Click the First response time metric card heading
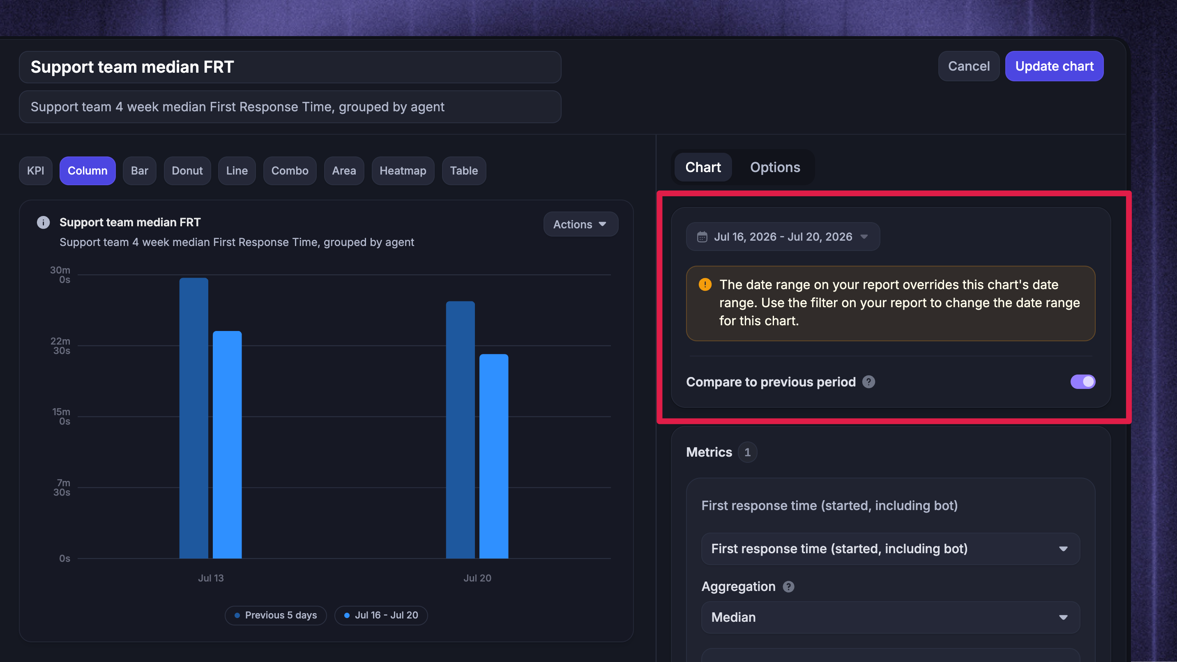The image size is (1177, 662). point(829,506)
